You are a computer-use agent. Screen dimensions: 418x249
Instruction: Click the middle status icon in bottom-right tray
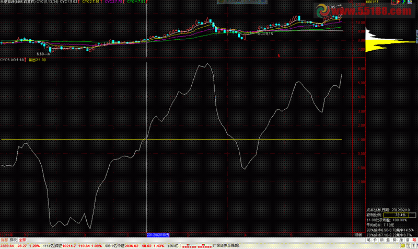(409, 246)
